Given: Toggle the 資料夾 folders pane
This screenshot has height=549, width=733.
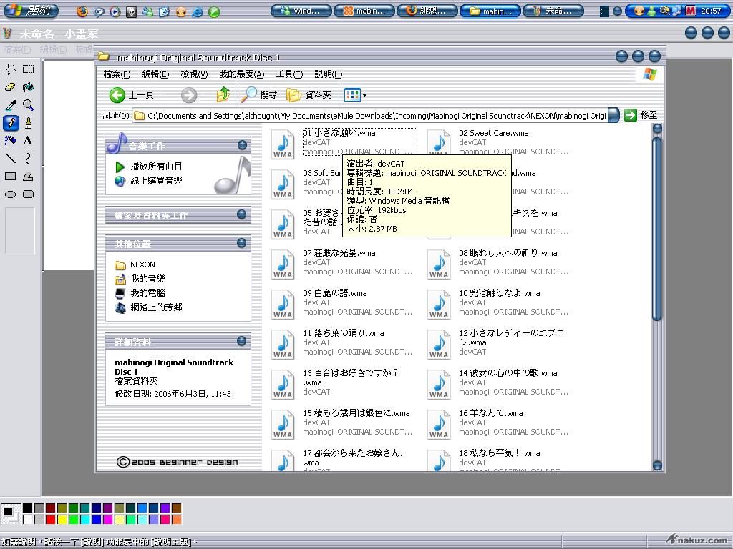Looking at the screenshot, I should click(309, 95).
